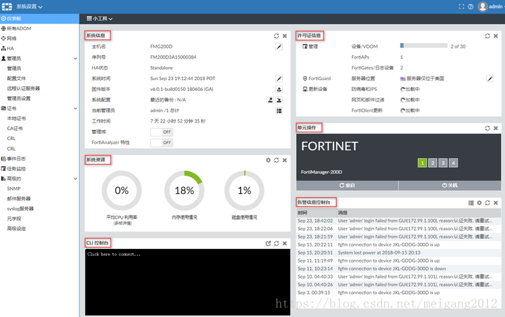The image size is (505, 317).
Task: Open SNMP in the sidebar
Action: pyautogui.click(x=13, y=188)
